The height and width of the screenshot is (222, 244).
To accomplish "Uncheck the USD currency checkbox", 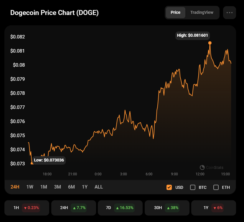I will tap(169, 187).
